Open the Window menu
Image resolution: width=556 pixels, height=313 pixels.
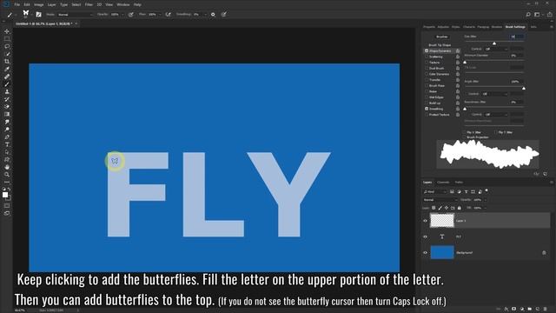point(123,4)
